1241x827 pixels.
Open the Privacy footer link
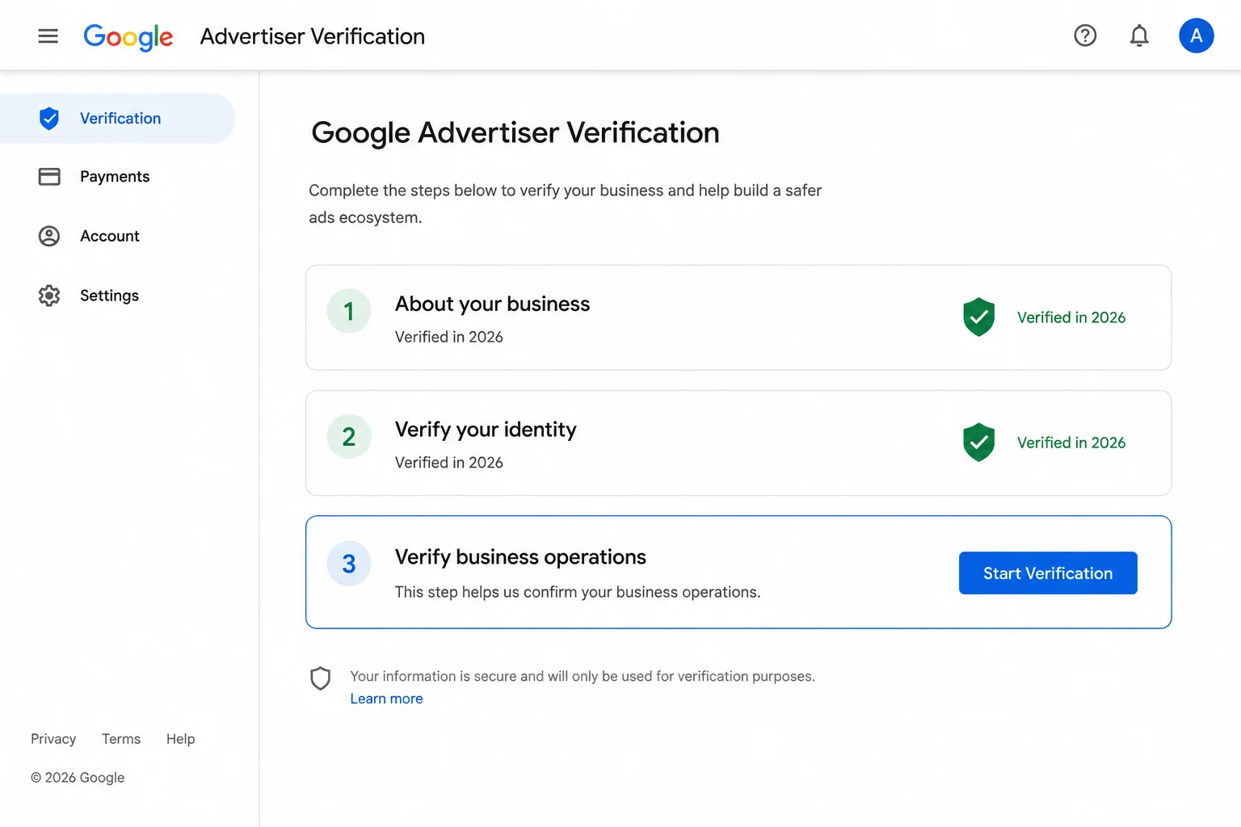(x=53, y=739)
